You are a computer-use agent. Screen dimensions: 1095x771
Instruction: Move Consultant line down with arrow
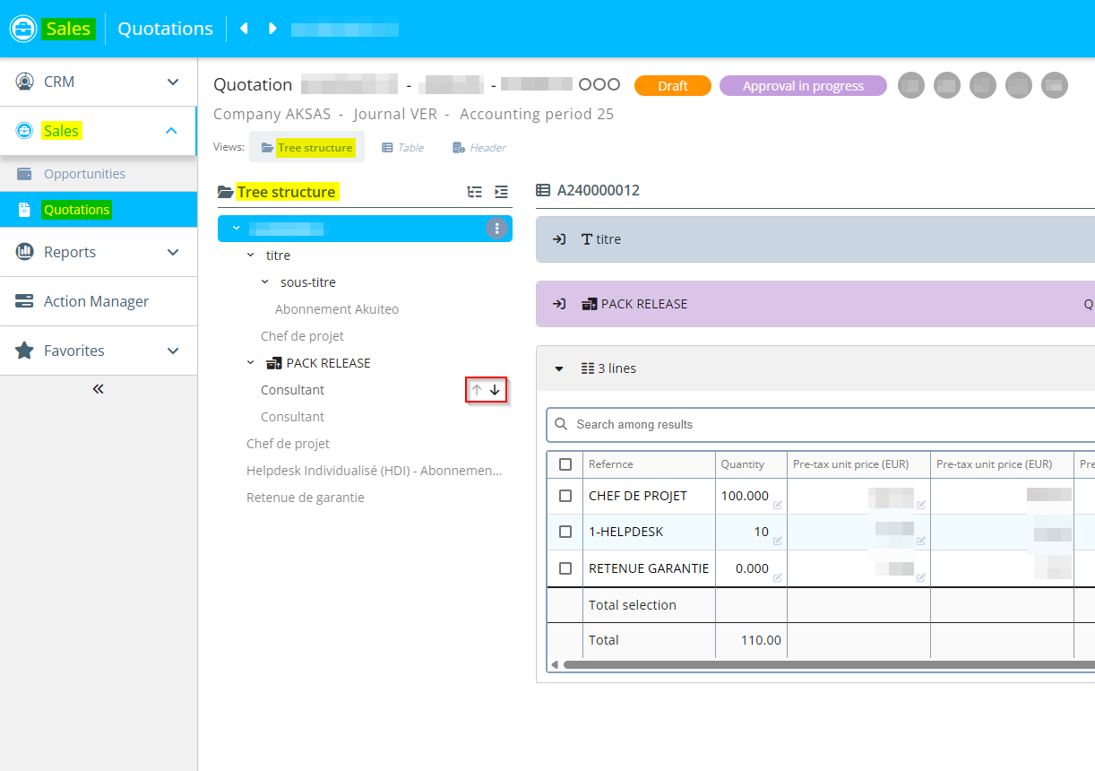tap(495, 390)
